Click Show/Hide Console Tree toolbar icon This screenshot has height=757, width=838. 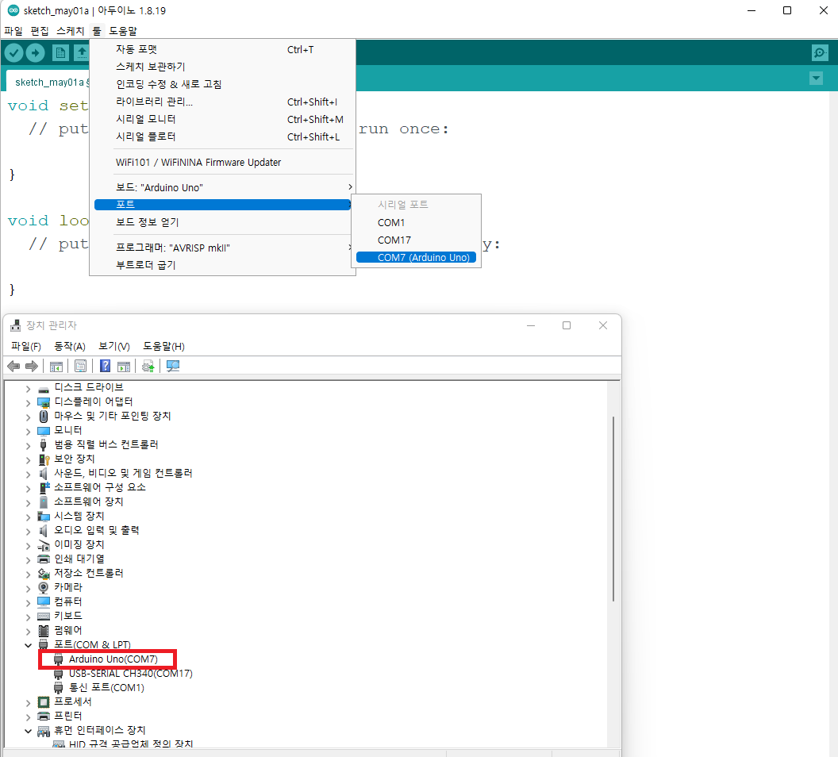tap(56, 367)
